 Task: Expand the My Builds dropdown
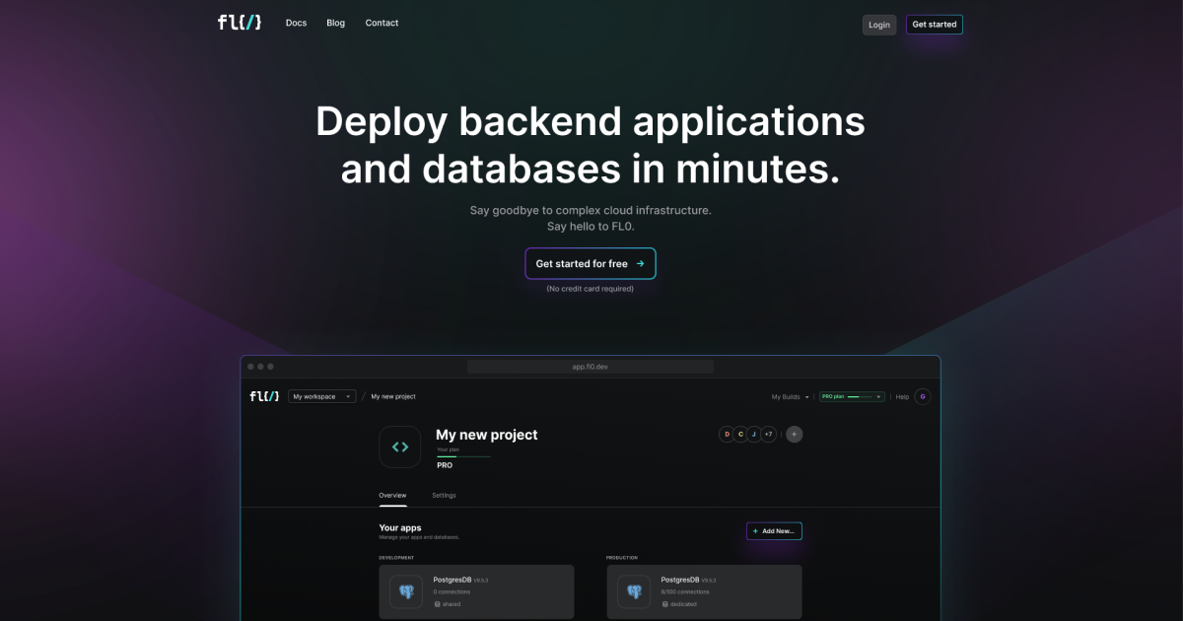pyautogui.click(x=790, y=396)
